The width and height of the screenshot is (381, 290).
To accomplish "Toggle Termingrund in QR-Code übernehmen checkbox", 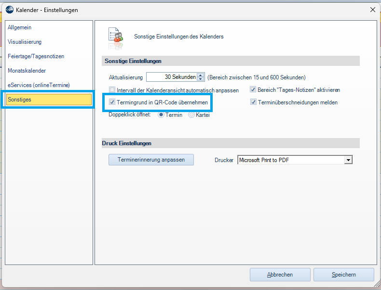I will [x=112, y=102].
